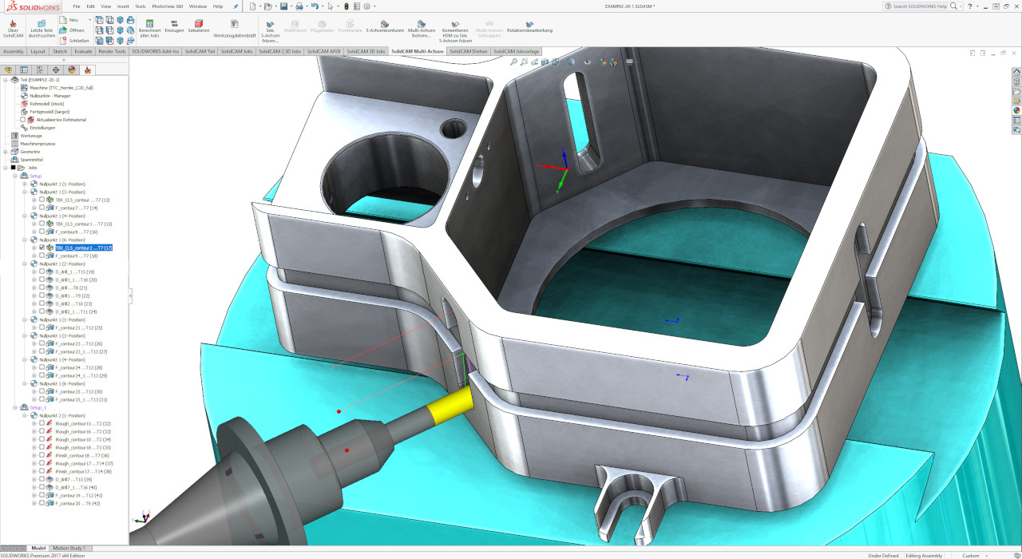Open the Werkzeugdatenblatt tool

[234, 25]
